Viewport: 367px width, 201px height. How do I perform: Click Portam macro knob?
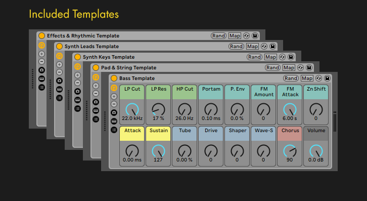[211, 109]
